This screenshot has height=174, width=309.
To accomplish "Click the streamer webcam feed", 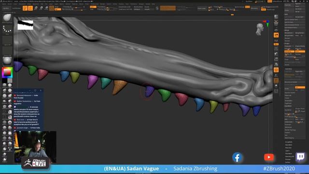I will tap(35, 147).
